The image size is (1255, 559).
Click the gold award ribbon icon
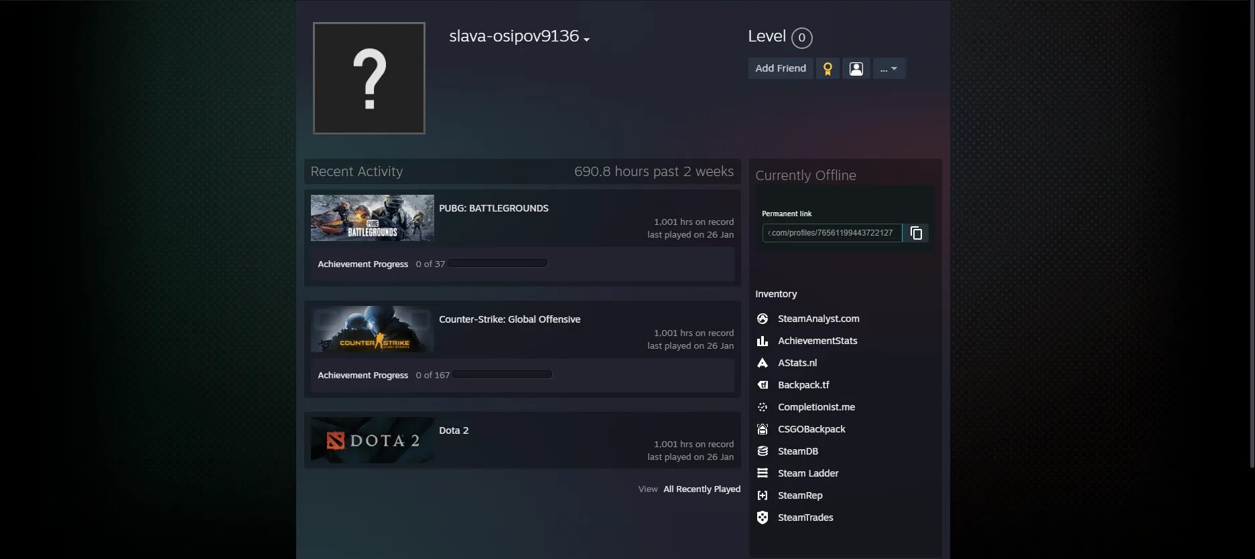coord(828,68)
